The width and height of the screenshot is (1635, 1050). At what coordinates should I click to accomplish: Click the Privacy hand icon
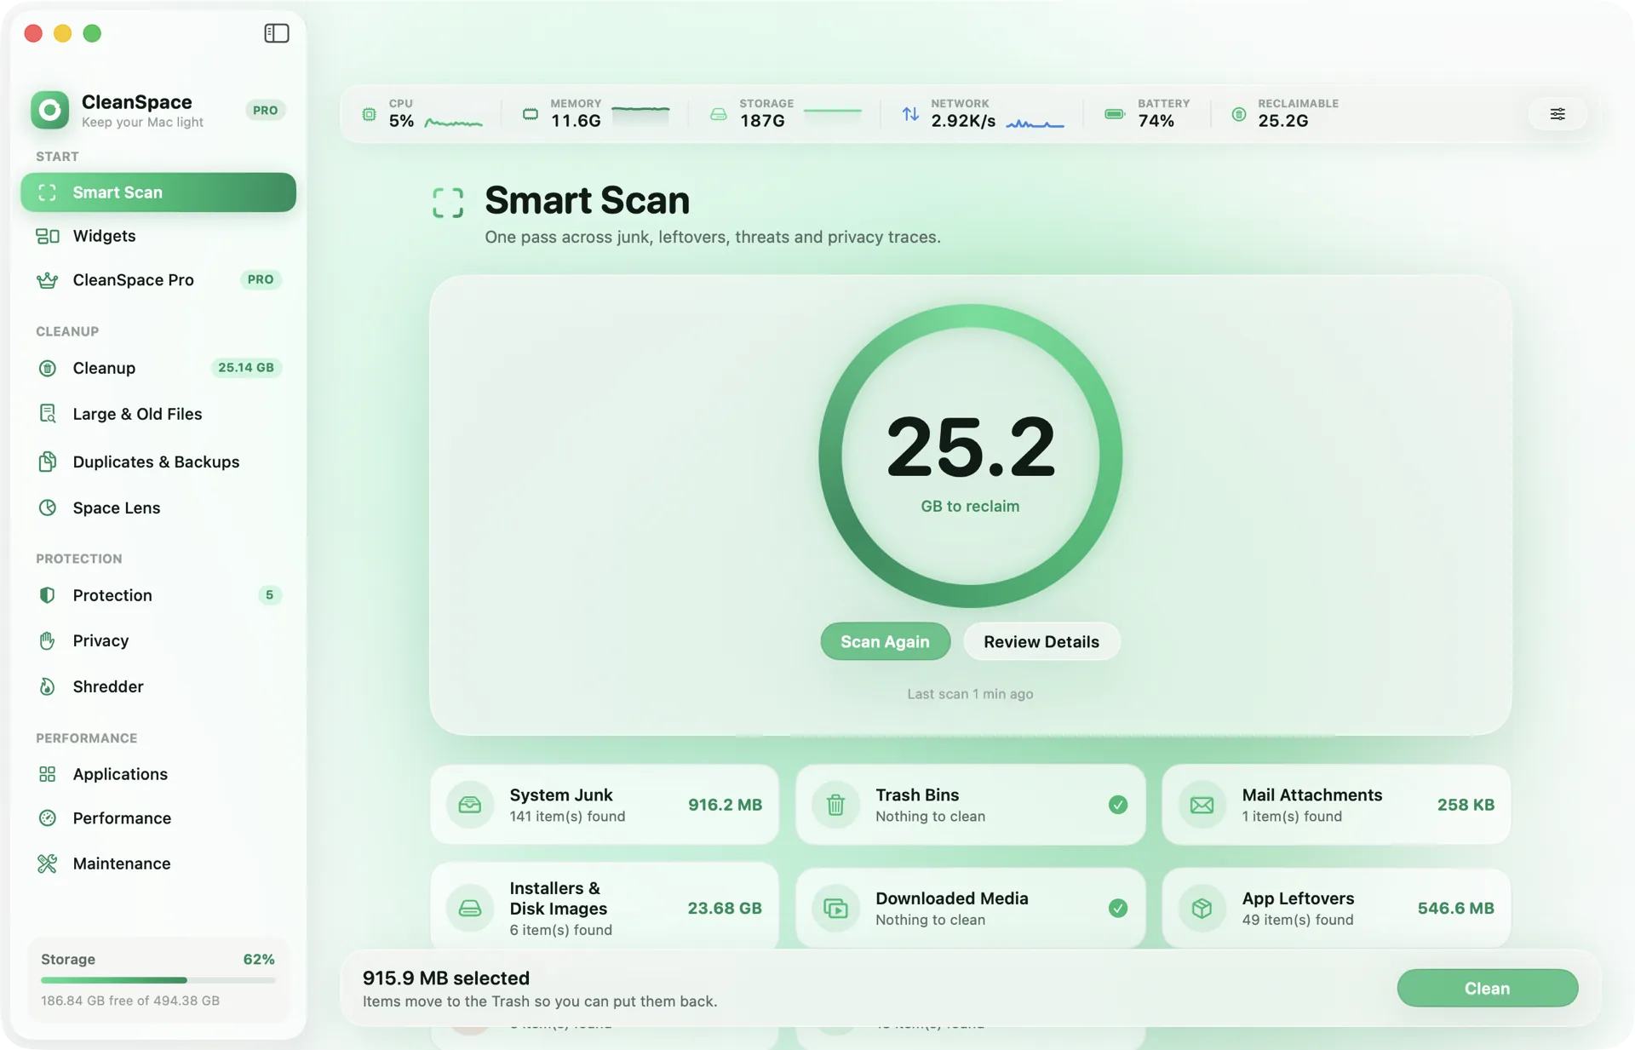coord(48,640)
